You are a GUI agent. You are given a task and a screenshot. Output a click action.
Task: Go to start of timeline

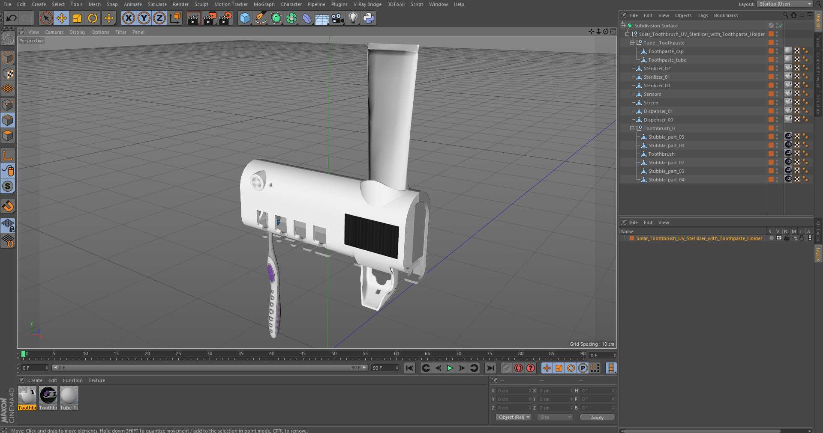pos(410,368)
